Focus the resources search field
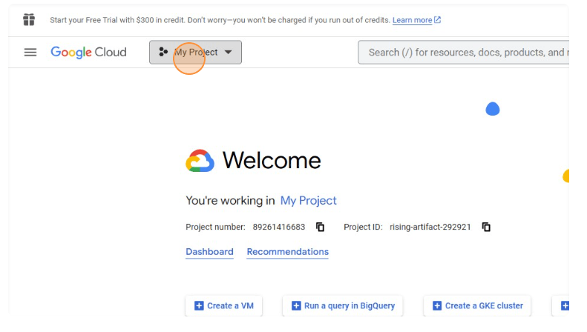This screenshot has height=332, width=587. [x=464, y=53]
